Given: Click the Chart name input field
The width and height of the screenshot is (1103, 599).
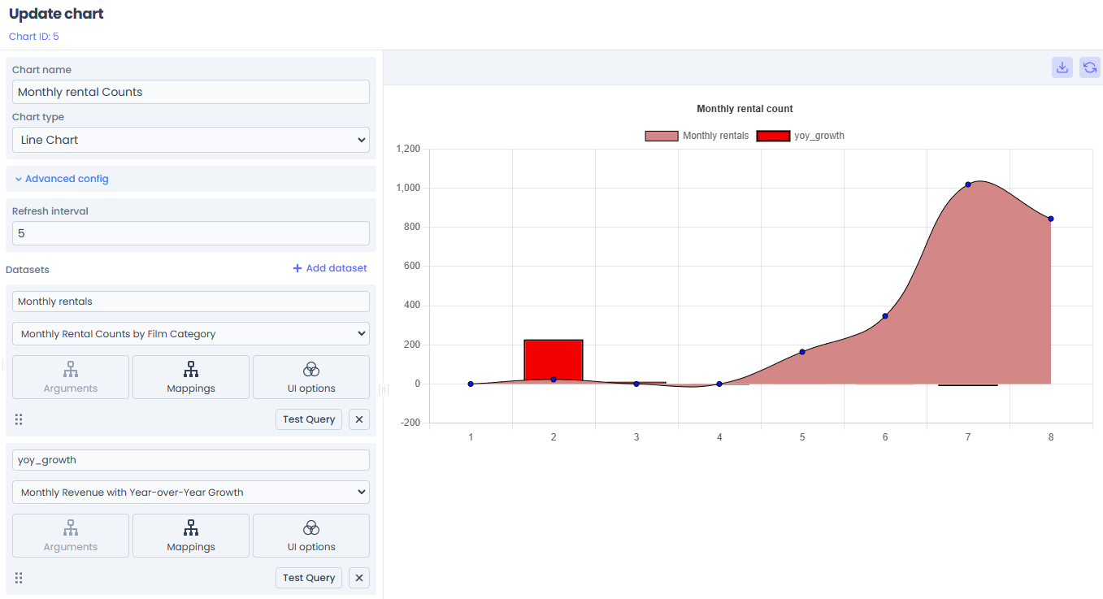Looking at the screenshot, I should tap(191, 92).
